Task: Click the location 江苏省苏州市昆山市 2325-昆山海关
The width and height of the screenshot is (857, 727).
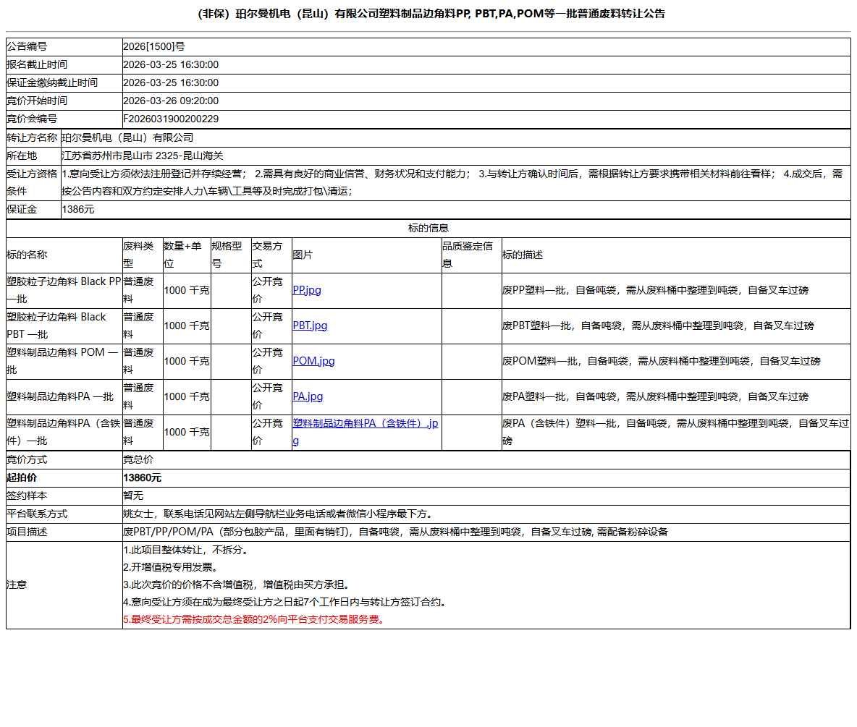Action: point(143,156)
